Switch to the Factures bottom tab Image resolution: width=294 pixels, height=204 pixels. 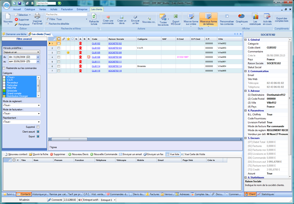(153, 194)
